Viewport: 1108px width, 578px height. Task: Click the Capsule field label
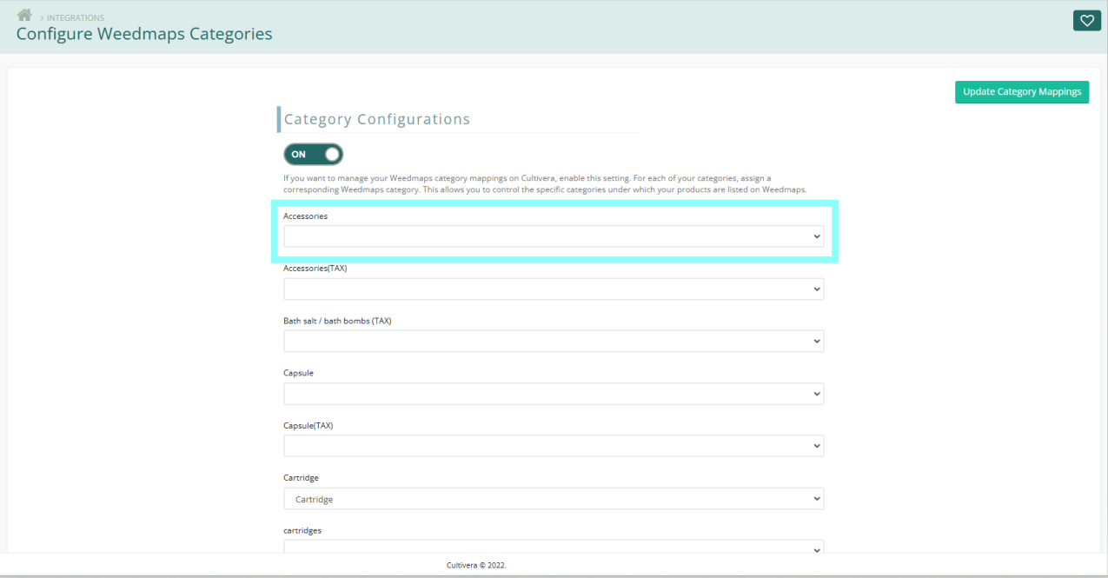(x=298, y=373)
